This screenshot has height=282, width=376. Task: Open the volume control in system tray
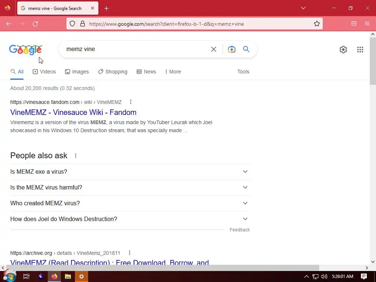pyautogui.click(x=324, y=276)
